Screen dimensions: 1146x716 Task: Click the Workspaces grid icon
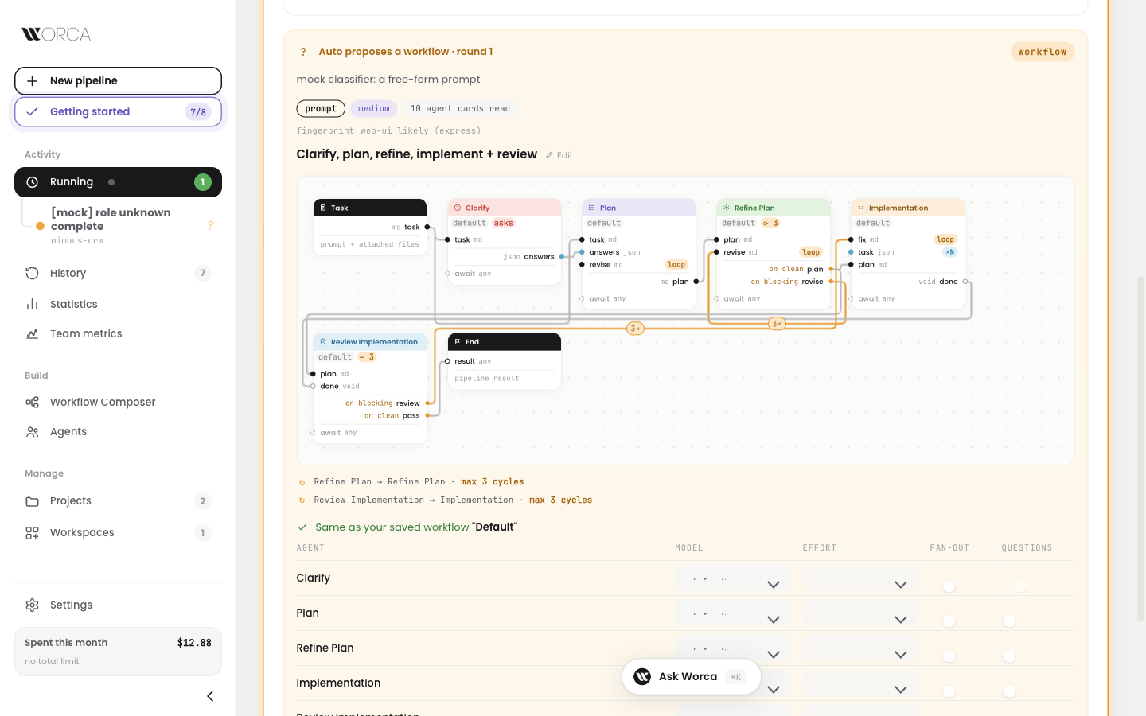pos(32,533)
